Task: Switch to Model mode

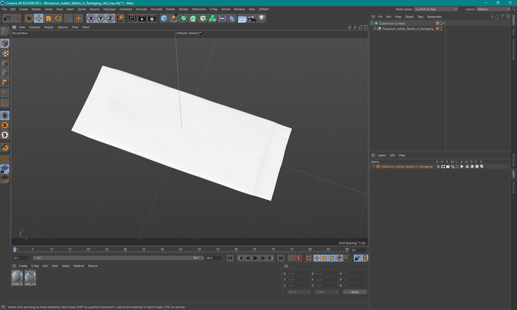Action: pyautogui.click(x=5, y=43)
